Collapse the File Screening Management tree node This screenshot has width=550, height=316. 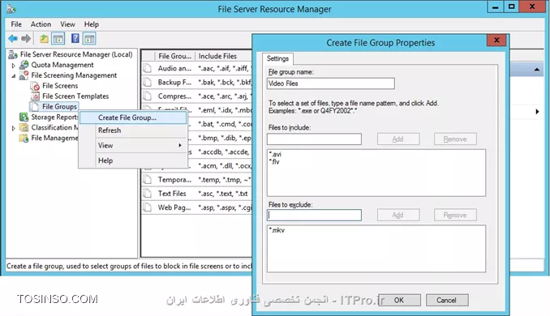(x=13, y=75)
